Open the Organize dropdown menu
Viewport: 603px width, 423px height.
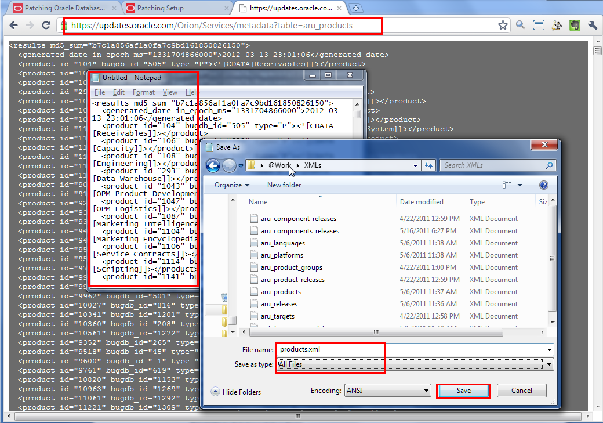[x=232, y=185]
